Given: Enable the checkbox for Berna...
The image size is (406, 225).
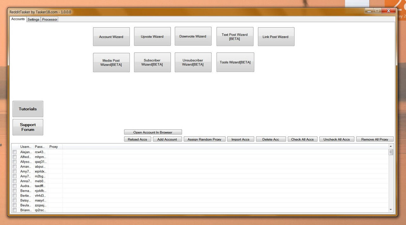Looking at the screenshot, I should coord(15,191).
